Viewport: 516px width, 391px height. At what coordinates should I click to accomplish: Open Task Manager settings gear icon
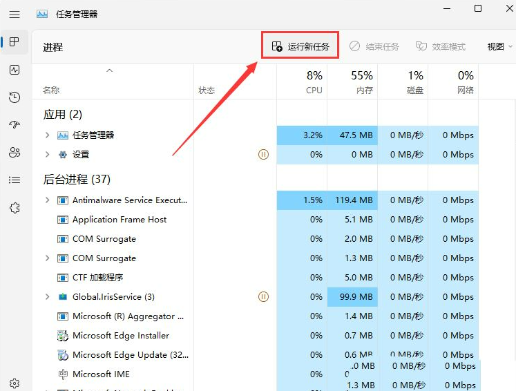click(15, 383)
